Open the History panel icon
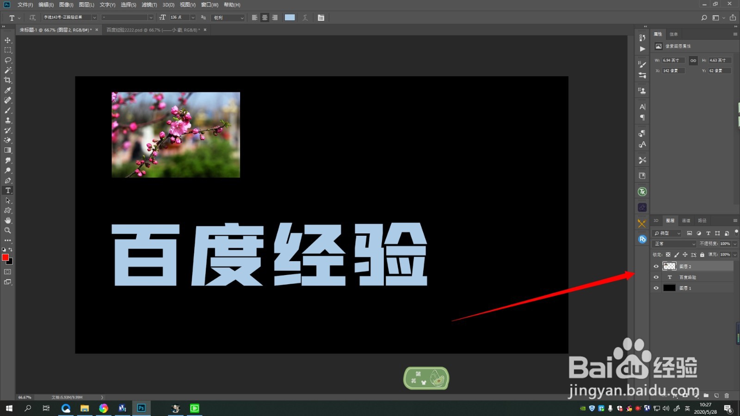Image resolution: width=740 pixels, height=416 pixels. pyautogui.click(x=642, y=37)
